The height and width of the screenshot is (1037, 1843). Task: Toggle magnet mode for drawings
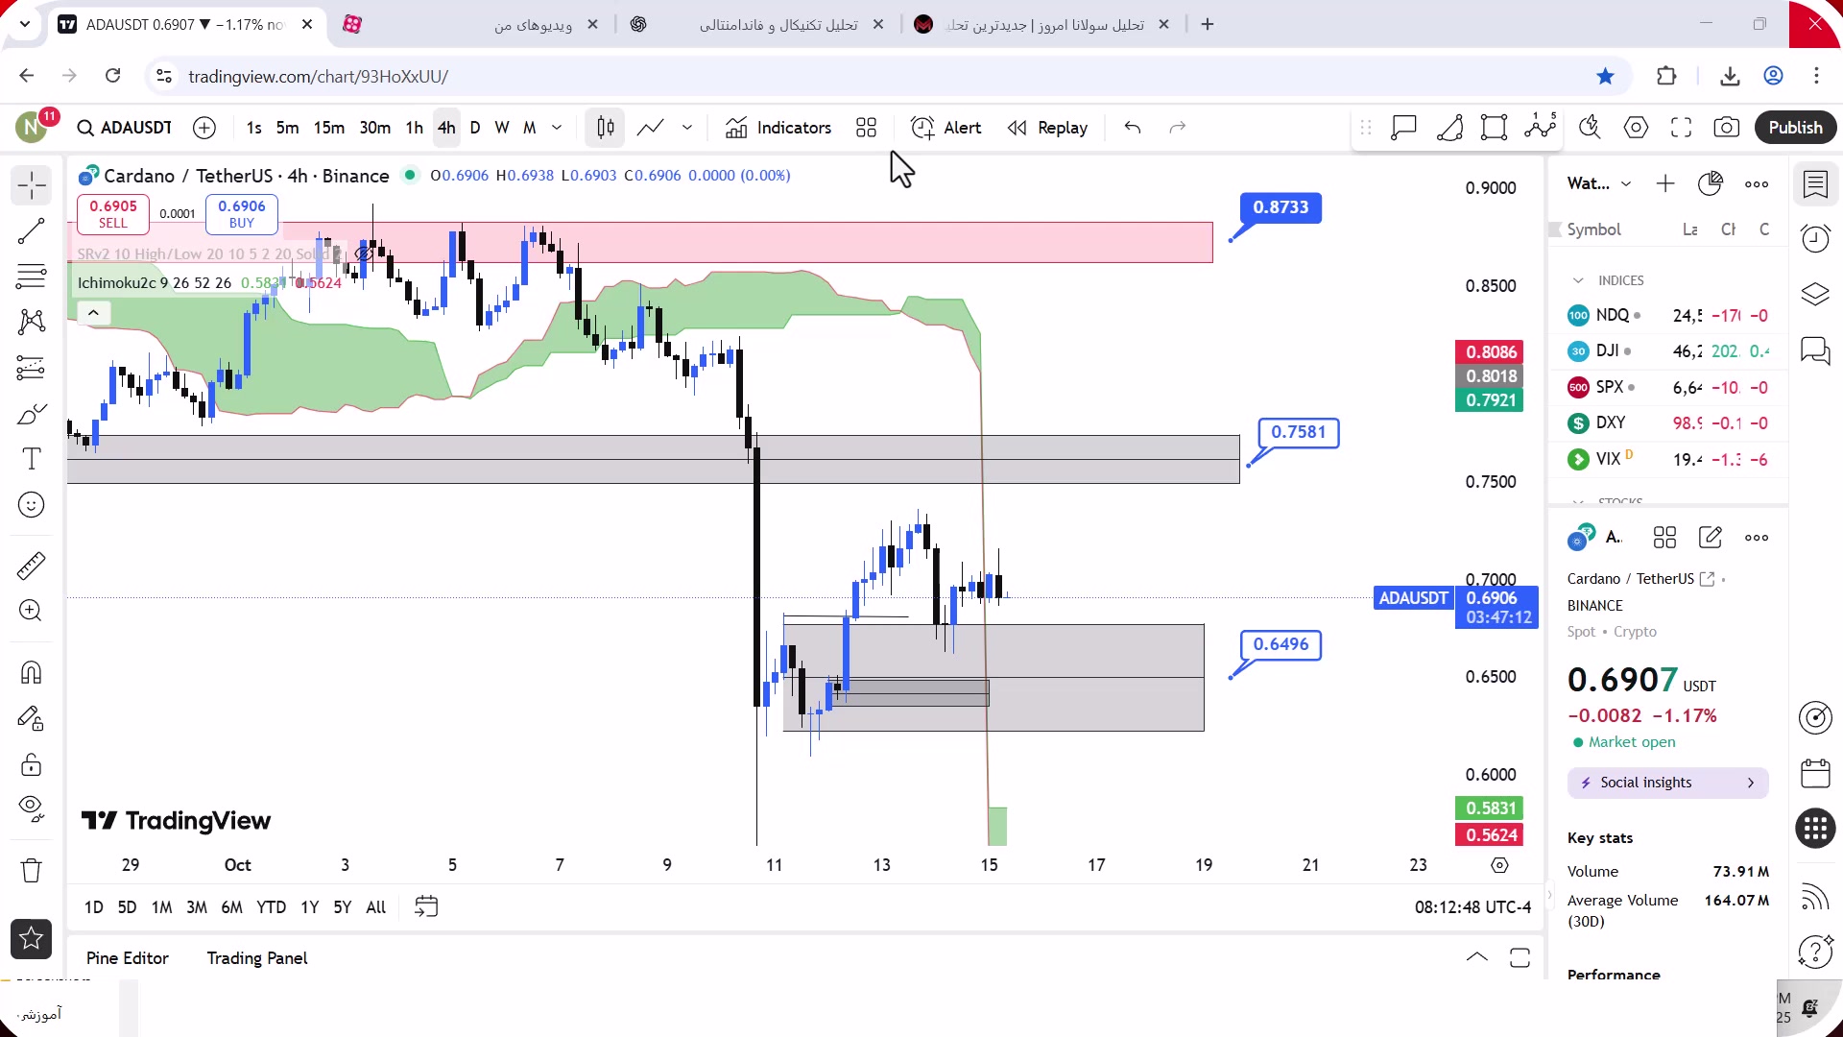[31, 672]
